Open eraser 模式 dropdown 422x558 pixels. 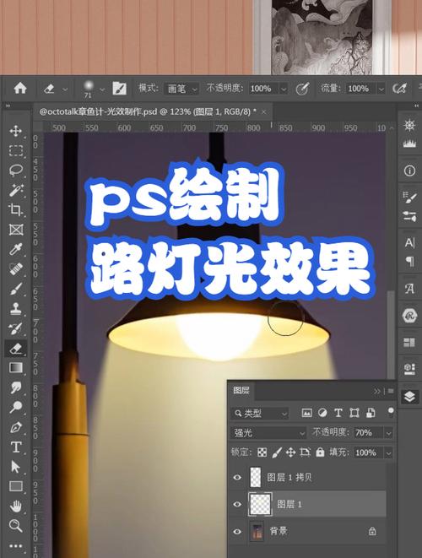[x=181, y=89]
